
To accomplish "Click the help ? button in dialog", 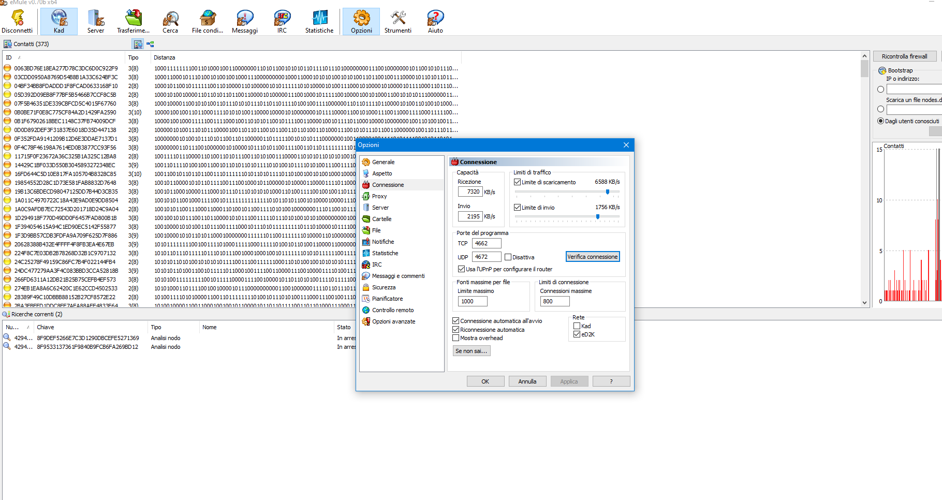I will [611, 381].
